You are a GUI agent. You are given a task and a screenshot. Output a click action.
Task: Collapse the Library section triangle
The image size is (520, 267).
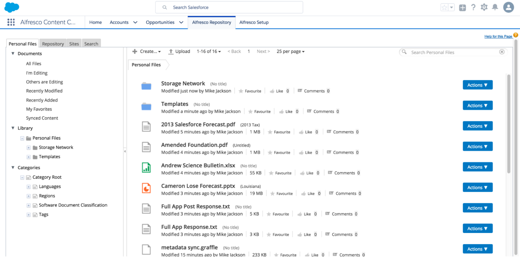pos(13,128)
